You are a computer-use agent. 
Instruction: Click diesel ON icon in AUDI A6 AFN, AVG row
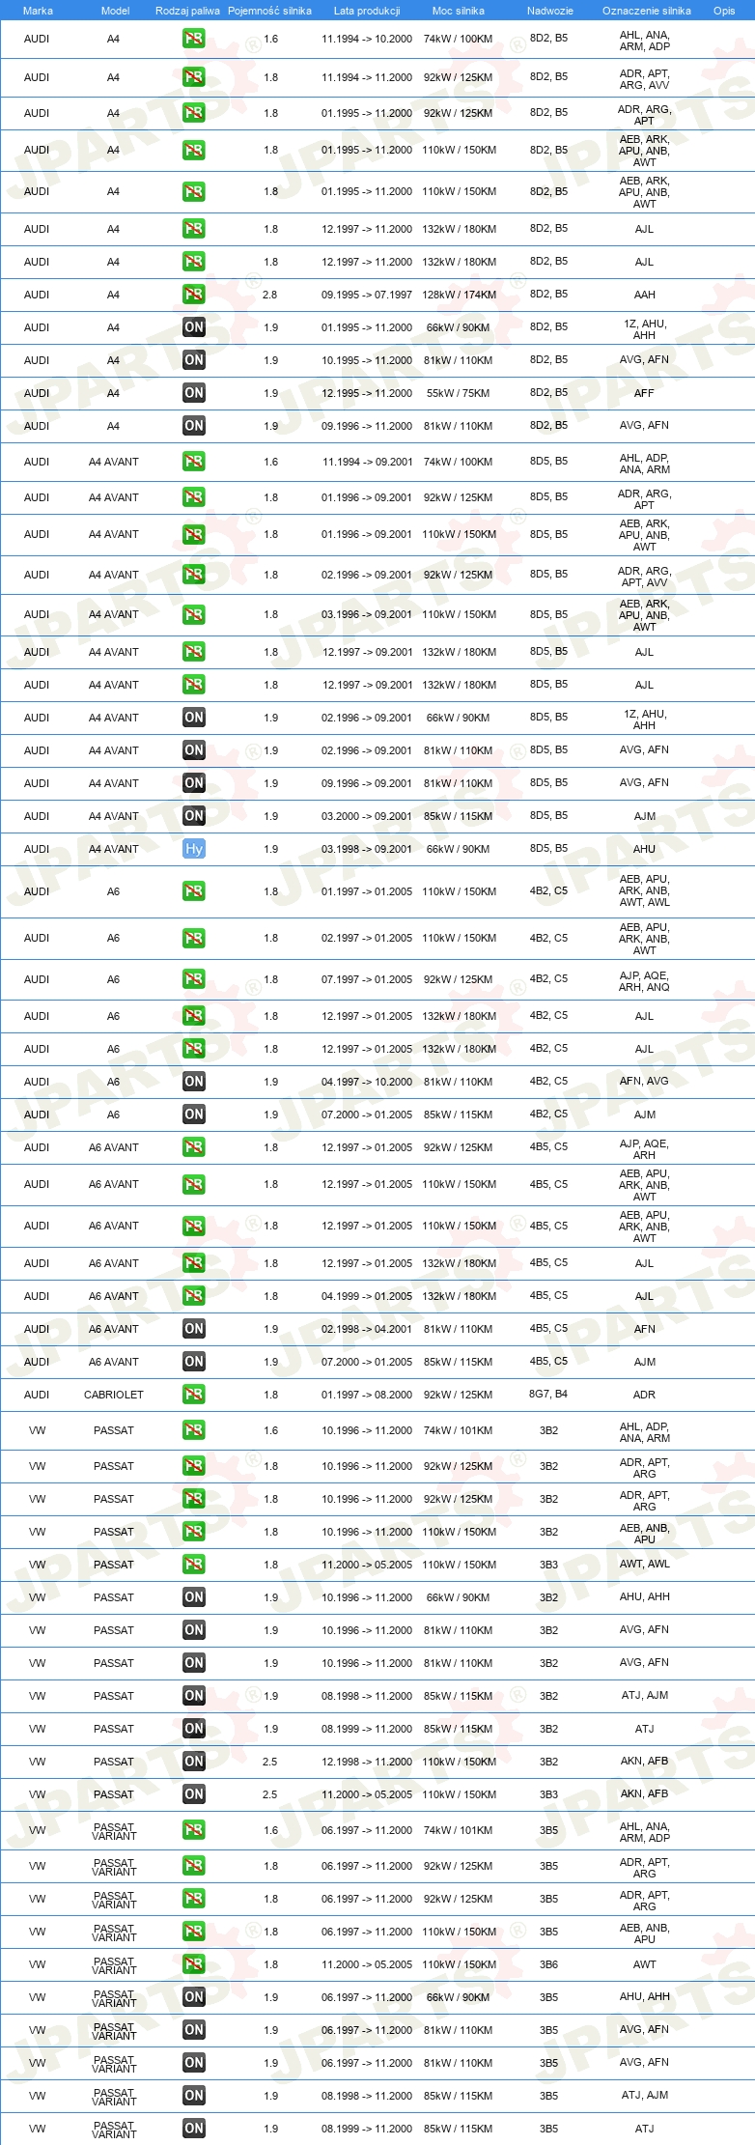[194, 1082]
